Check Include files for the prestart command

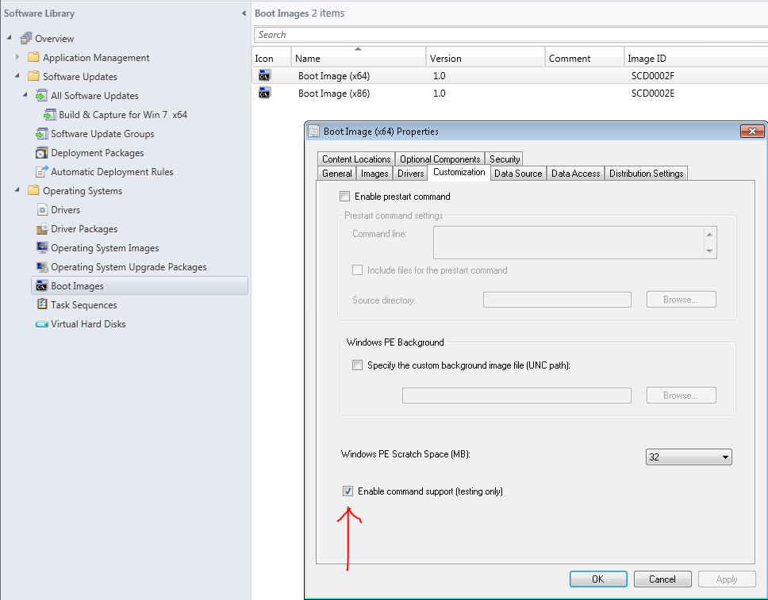point(358,270)
